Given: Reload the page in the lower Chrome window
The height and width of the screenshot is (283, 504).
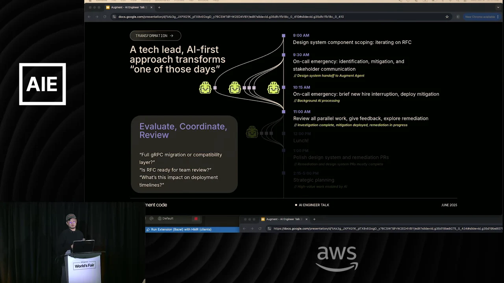Looking at the screenshot, I should [260, 228].
